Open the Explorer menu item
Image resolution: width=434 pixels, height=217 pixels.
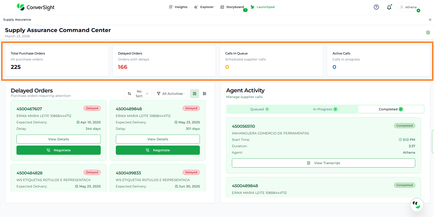point(204,7)
